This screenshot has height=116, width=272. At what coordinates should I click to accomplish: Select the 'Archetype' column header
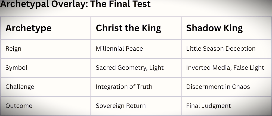(x=28, y=28)
